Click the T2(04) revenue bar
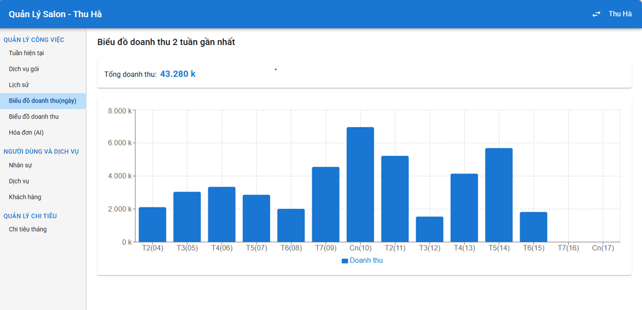The width and height of the screenshot is (642, 310). point(152,224)
